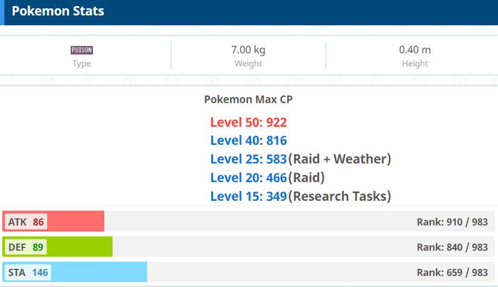498x287 pixels.
Task: Select the Height label
Action: click(x=415, y=64)
